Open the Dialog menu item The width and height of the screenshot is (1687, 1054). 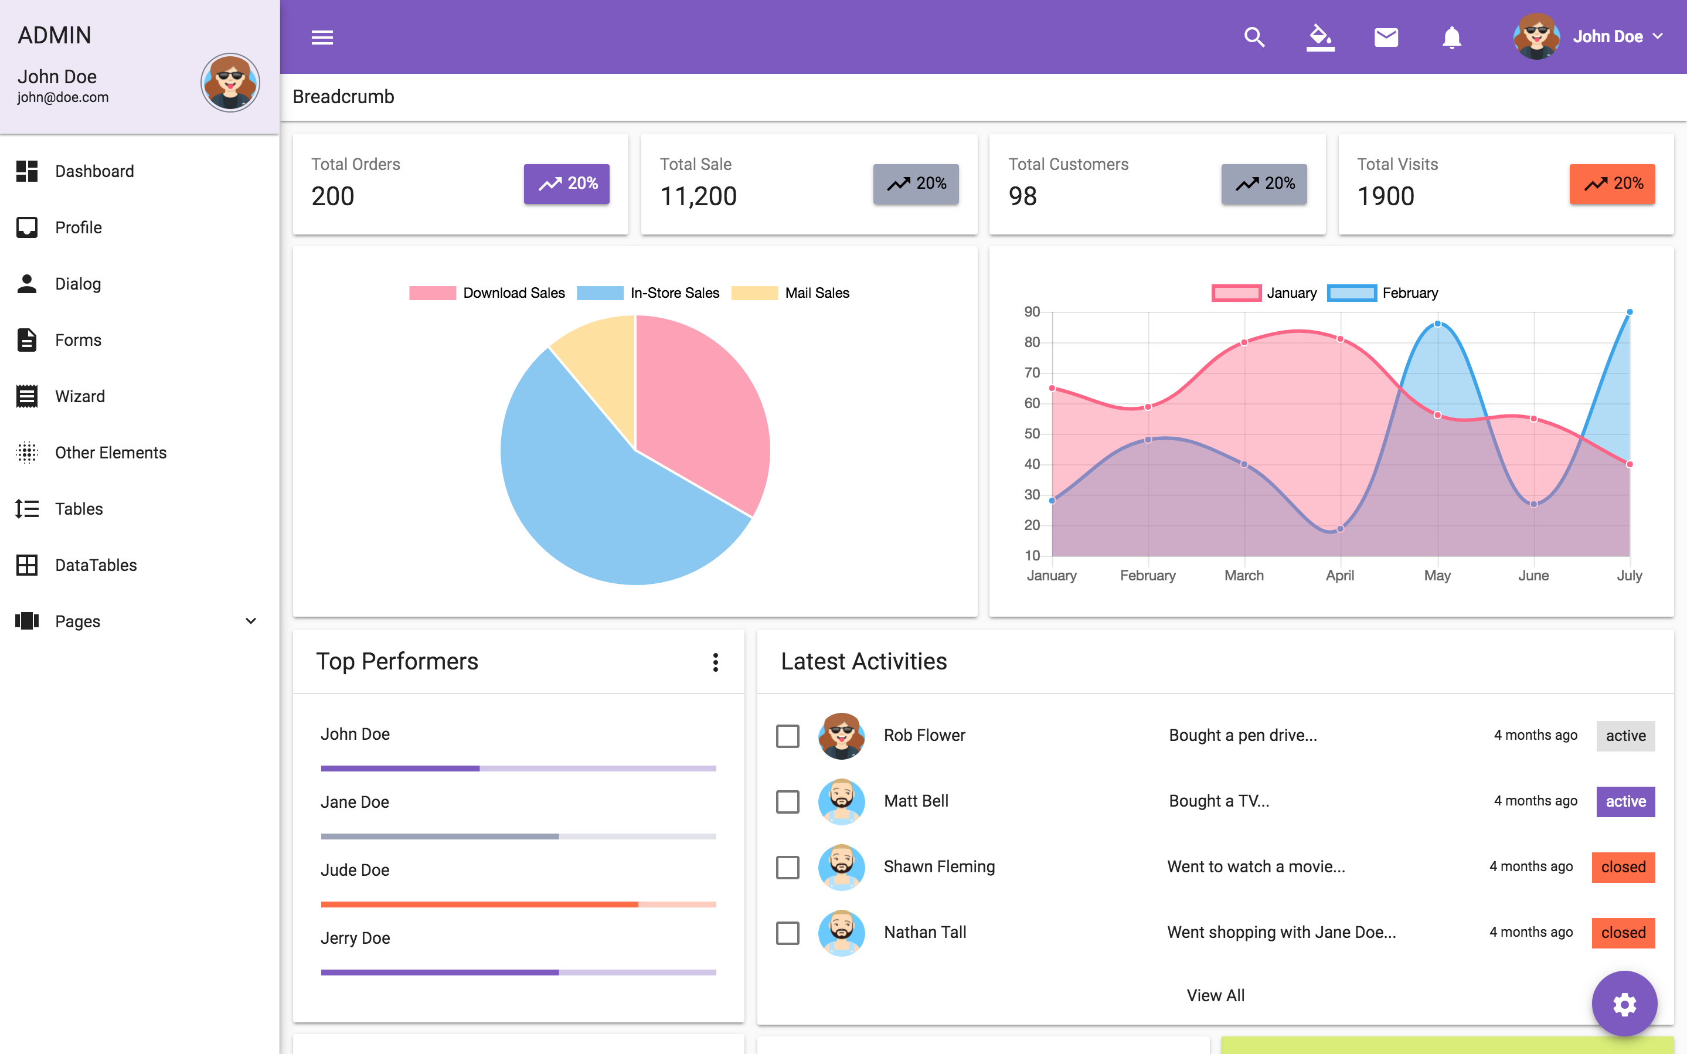tap(140, 284)
